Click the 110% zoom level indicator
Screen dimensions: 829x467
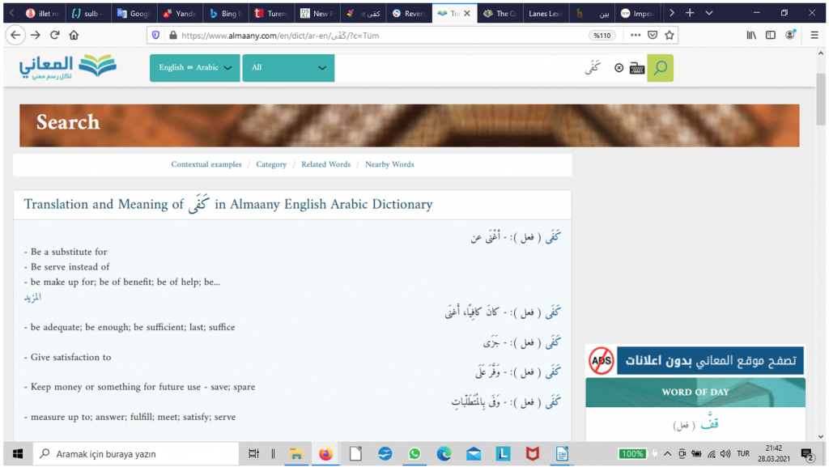click(x=601, y=36)
